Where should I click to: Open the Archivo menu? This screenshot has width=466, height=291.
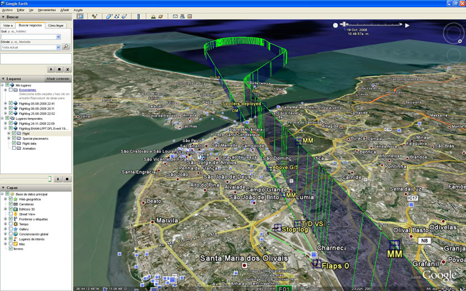[x=7, y=10]
